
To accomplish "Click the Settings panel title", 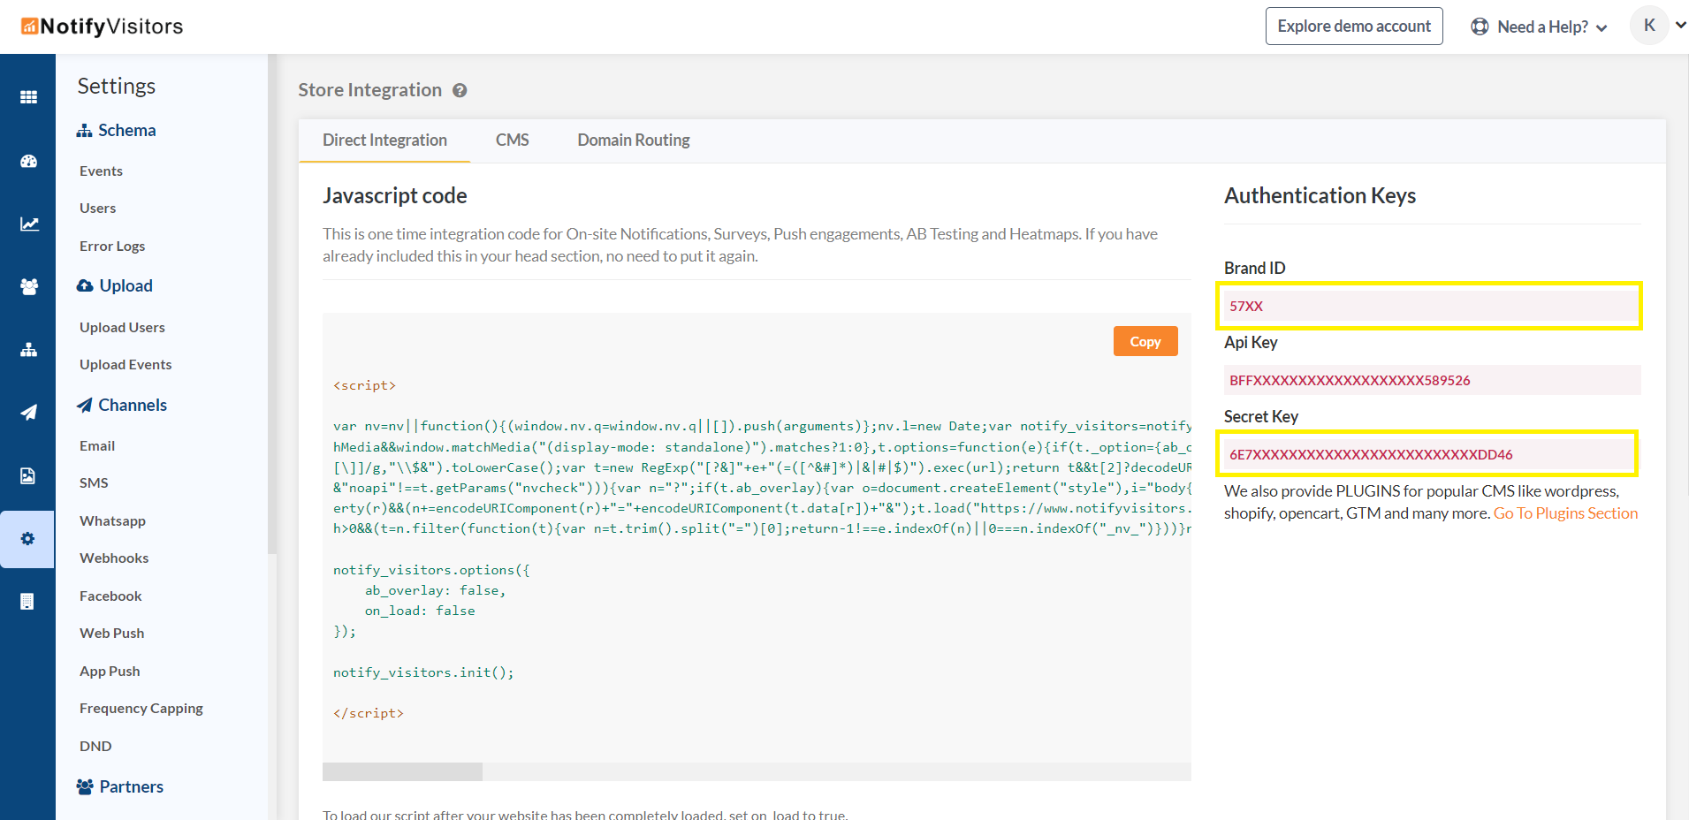I will 117,87.
